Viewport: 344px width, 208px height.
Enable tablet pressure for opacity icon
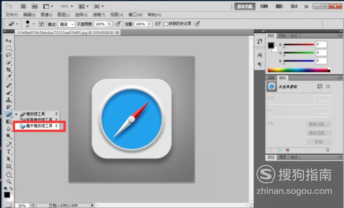coord(118,24)
